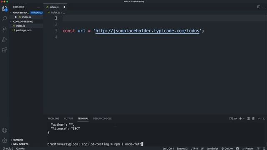Select the zsh terminal indicator
This screenshot has height=150, width=267.
pos(233,118)
